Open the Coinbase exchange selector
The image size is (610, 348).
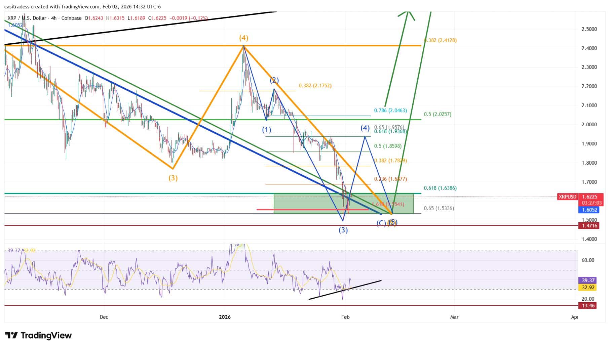point(71,18)
